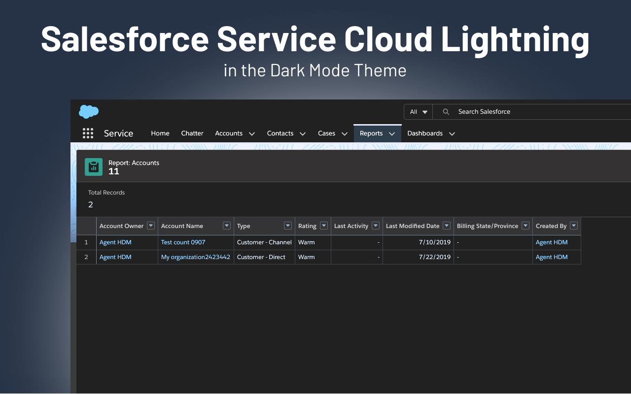Expand the Accounts navigation menu chevron

[x=251, y=133]
